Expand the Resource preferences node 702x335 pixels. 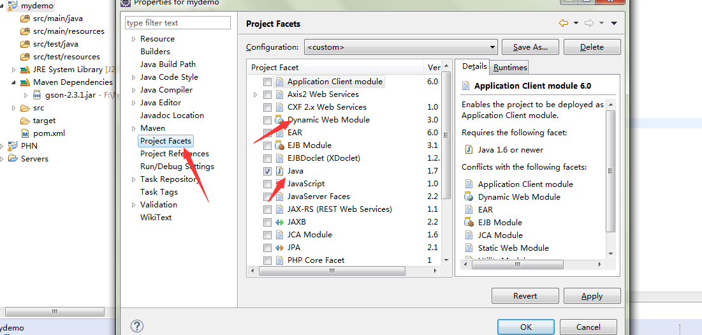coord(133,40)
